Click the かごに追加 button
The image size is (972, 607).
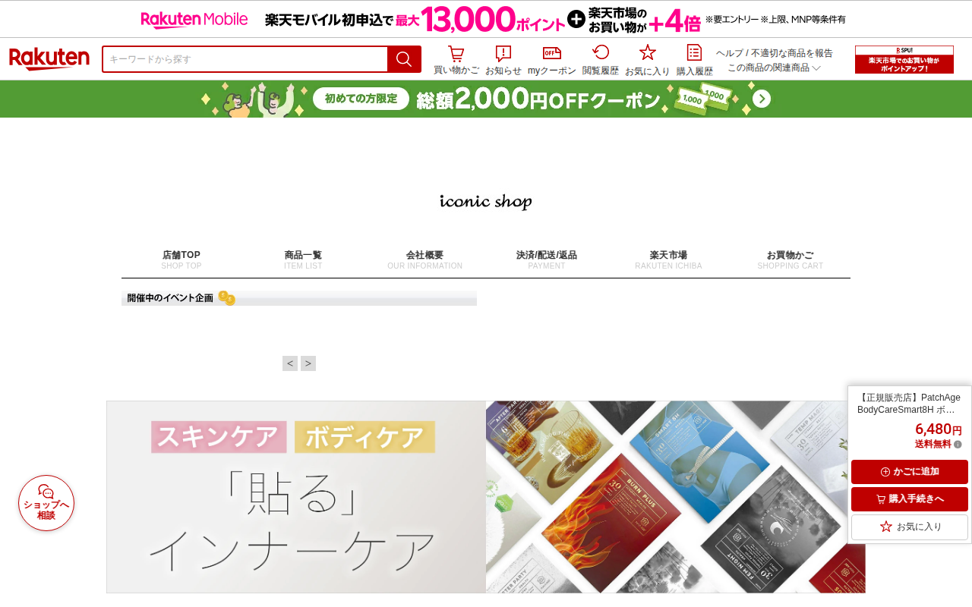point(910,472)
